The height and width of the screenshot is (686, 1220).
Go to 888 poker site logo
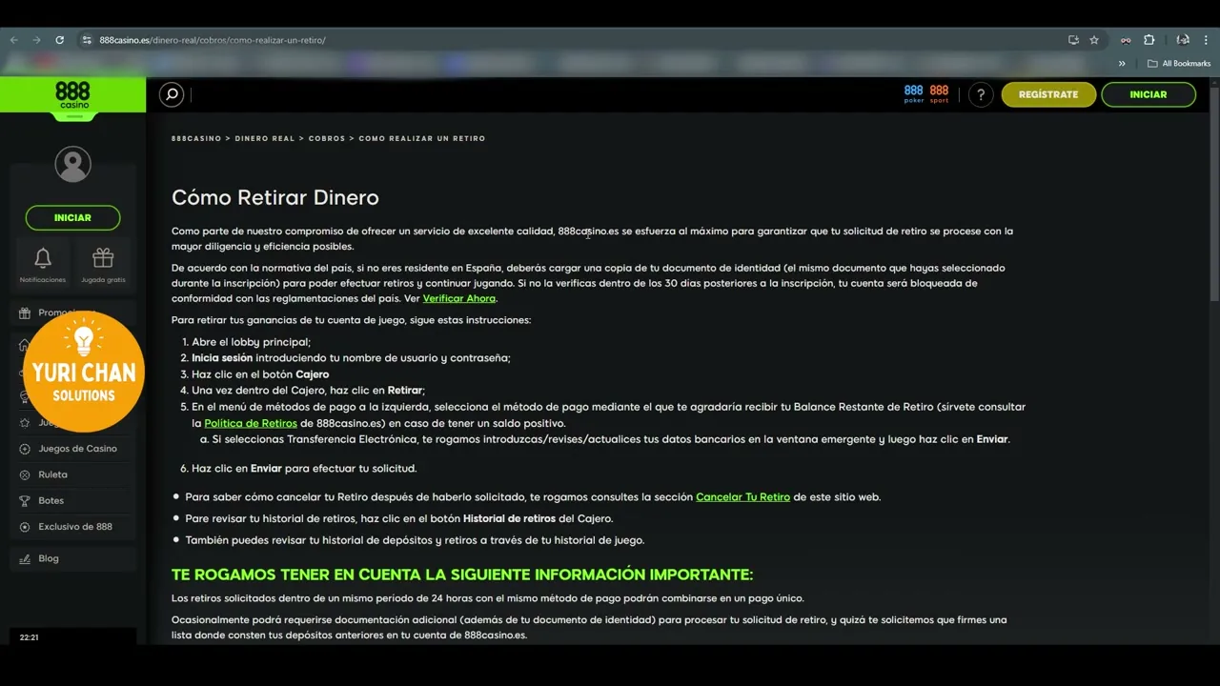[914, 94]
